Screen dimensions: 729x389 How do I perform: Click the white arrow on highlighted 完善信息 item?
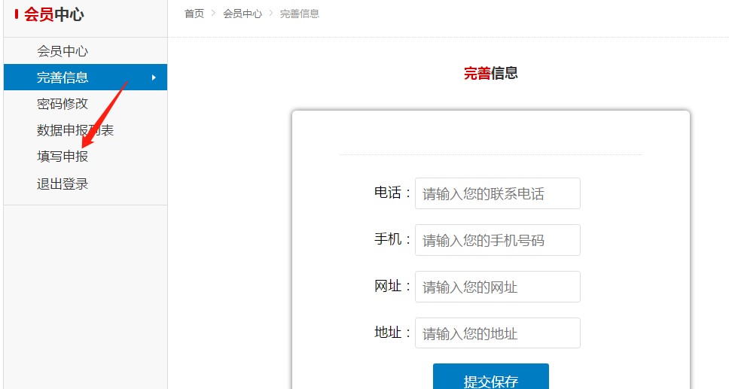(x=154, y=77)
